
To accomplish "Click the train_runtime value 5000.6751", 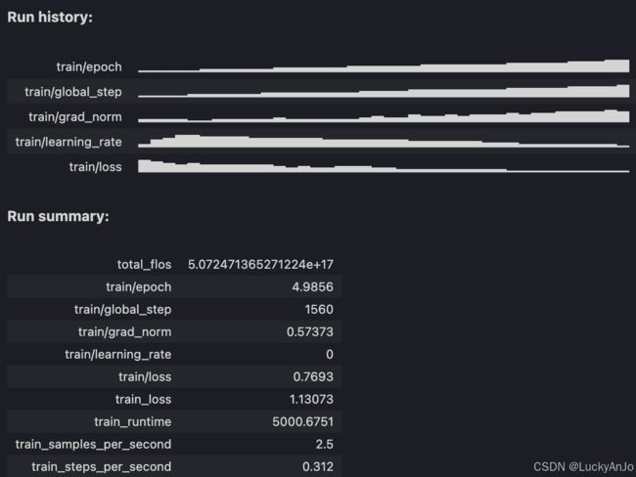I will point(303,422).
